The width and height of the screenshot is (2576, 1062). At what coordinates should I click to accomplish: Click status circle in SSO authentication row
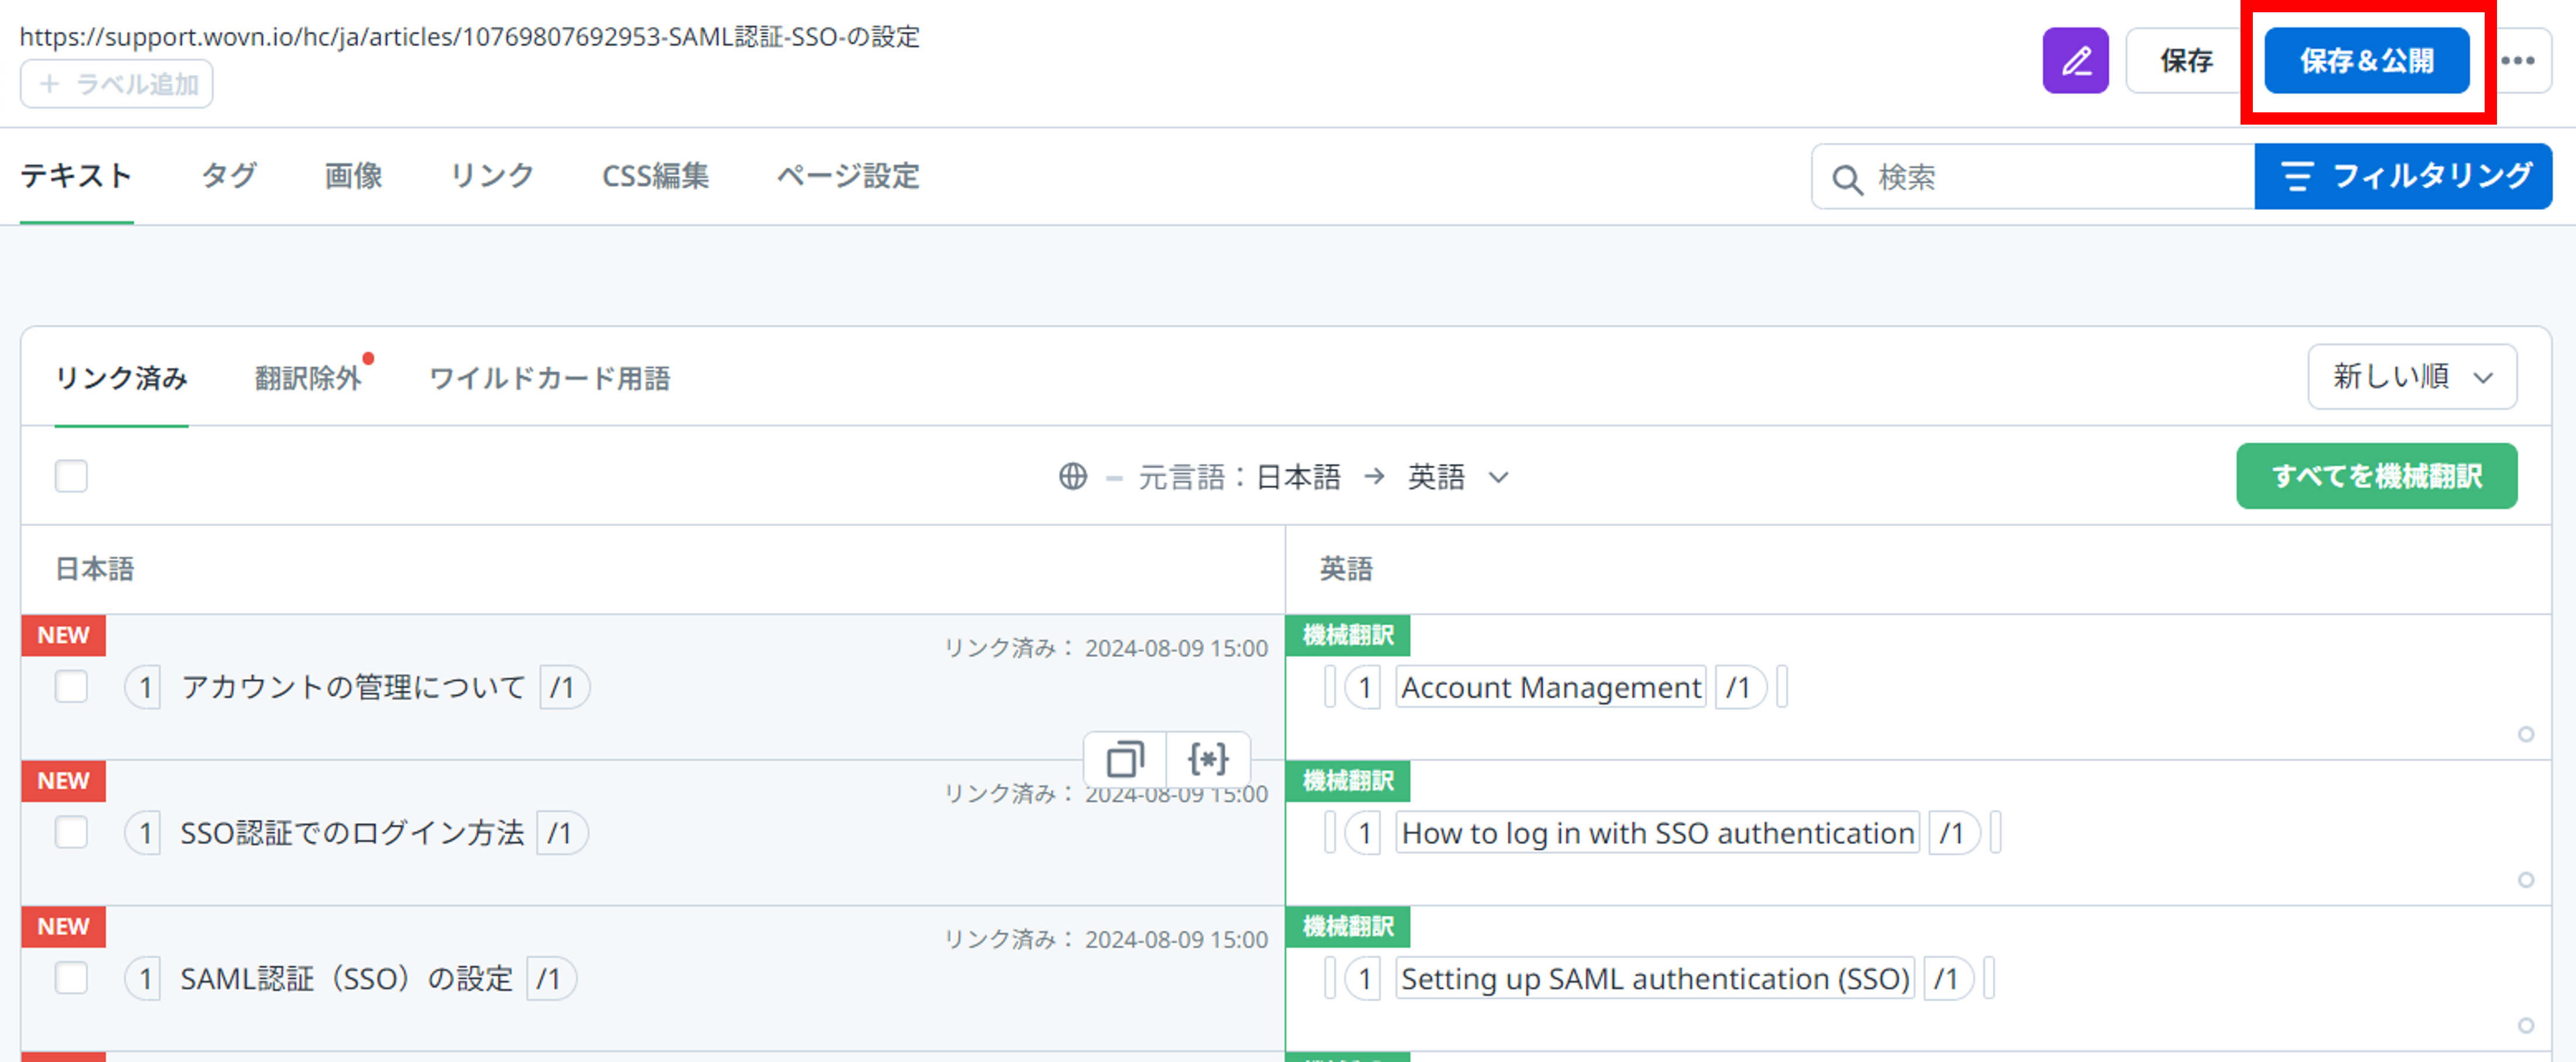point(2525,880)
